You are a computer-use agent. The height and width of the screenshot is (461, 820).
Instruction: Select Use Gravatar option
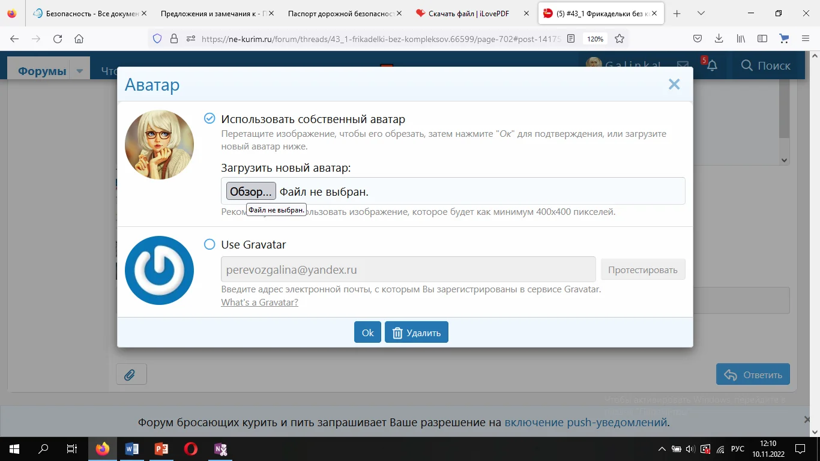point(210,244)
